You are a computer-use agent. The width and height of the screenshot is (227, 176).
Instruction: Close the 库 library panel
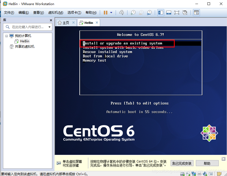pos(51,20)
